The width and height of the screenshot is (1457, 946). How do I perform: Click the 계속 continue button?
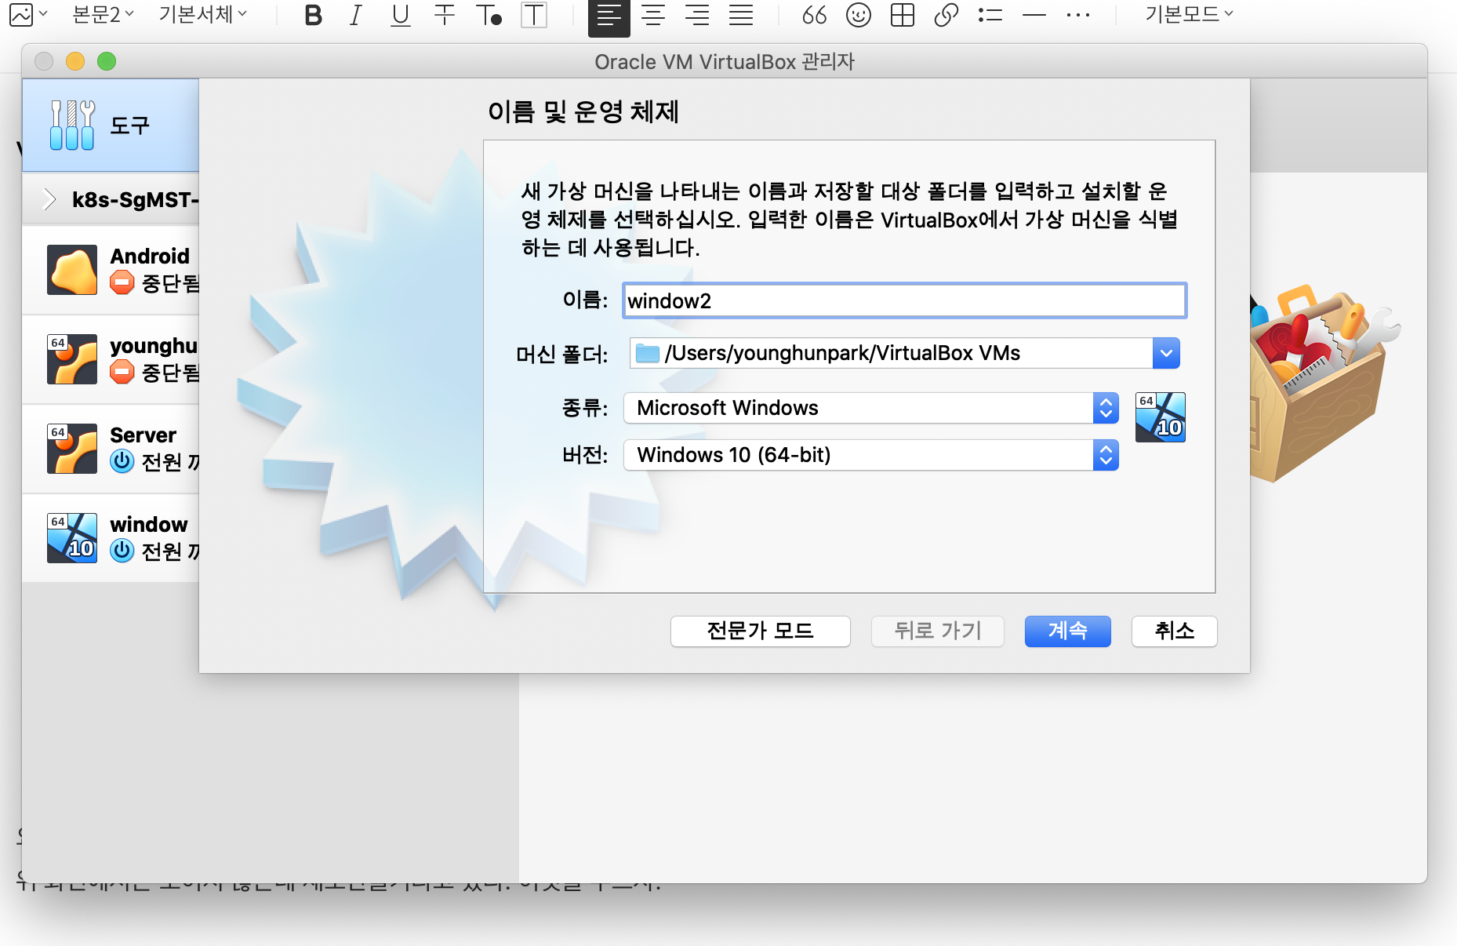point(1068,631)
